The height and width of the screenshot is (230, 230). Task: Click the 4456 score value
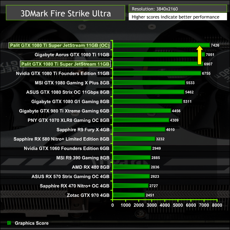(176, 111)
